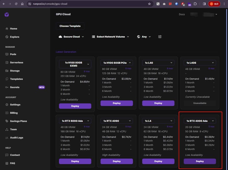Bookmark this page with star icon
The height and width of the screenshot is (170, 228).
click(149, 4)
